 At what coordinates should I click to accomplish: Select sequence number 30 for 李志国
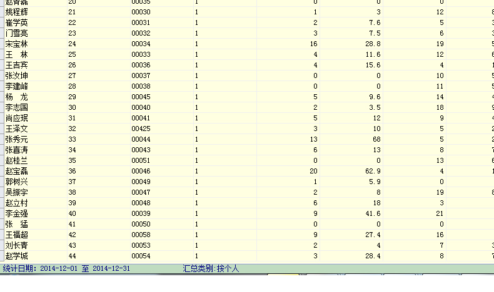[72, 107]
